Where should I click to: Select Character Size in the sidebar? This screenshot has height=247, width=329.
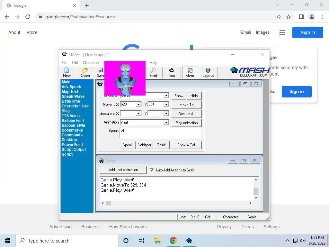pyautogui.click(x=75, y=106)
